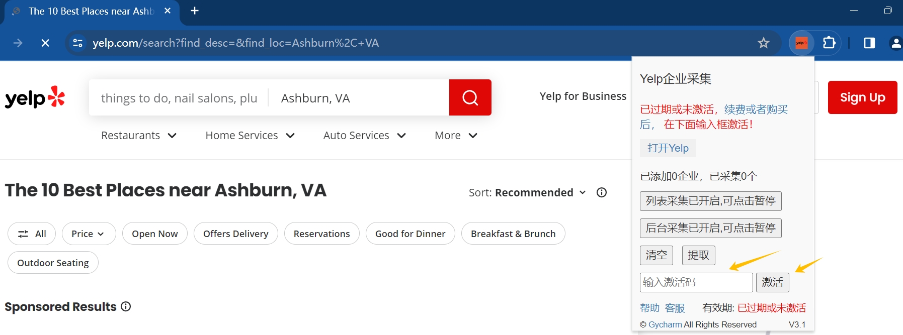Bookmark this page with the star icon
Screen dimensions: 903x335
[x=764, y=43]
